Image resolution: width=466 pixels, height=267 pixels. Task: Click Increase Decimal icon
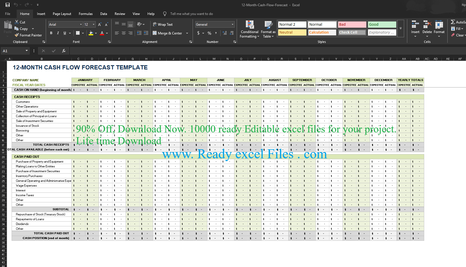[225, 33]
